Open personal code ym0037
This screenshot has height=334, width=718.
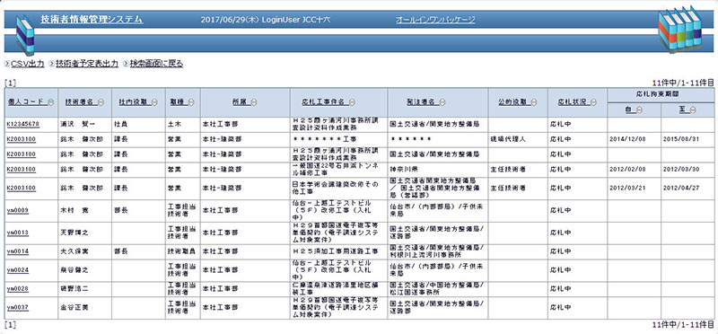click(17, 307)
